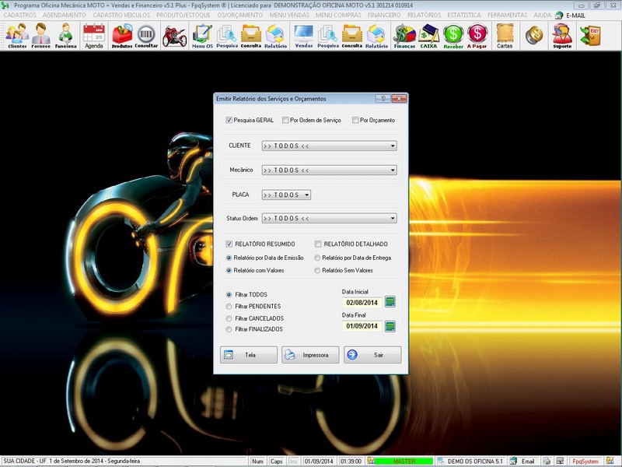Open the RELATÓRIOS menu
The height and width of the screenshot is (467, 622).
pyautogui.click(x=425, y=15)
